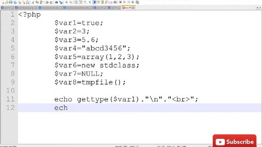Click the 'length' value in status bar
Viewport: 262px width, 147px height.
(x=121, y=146)
